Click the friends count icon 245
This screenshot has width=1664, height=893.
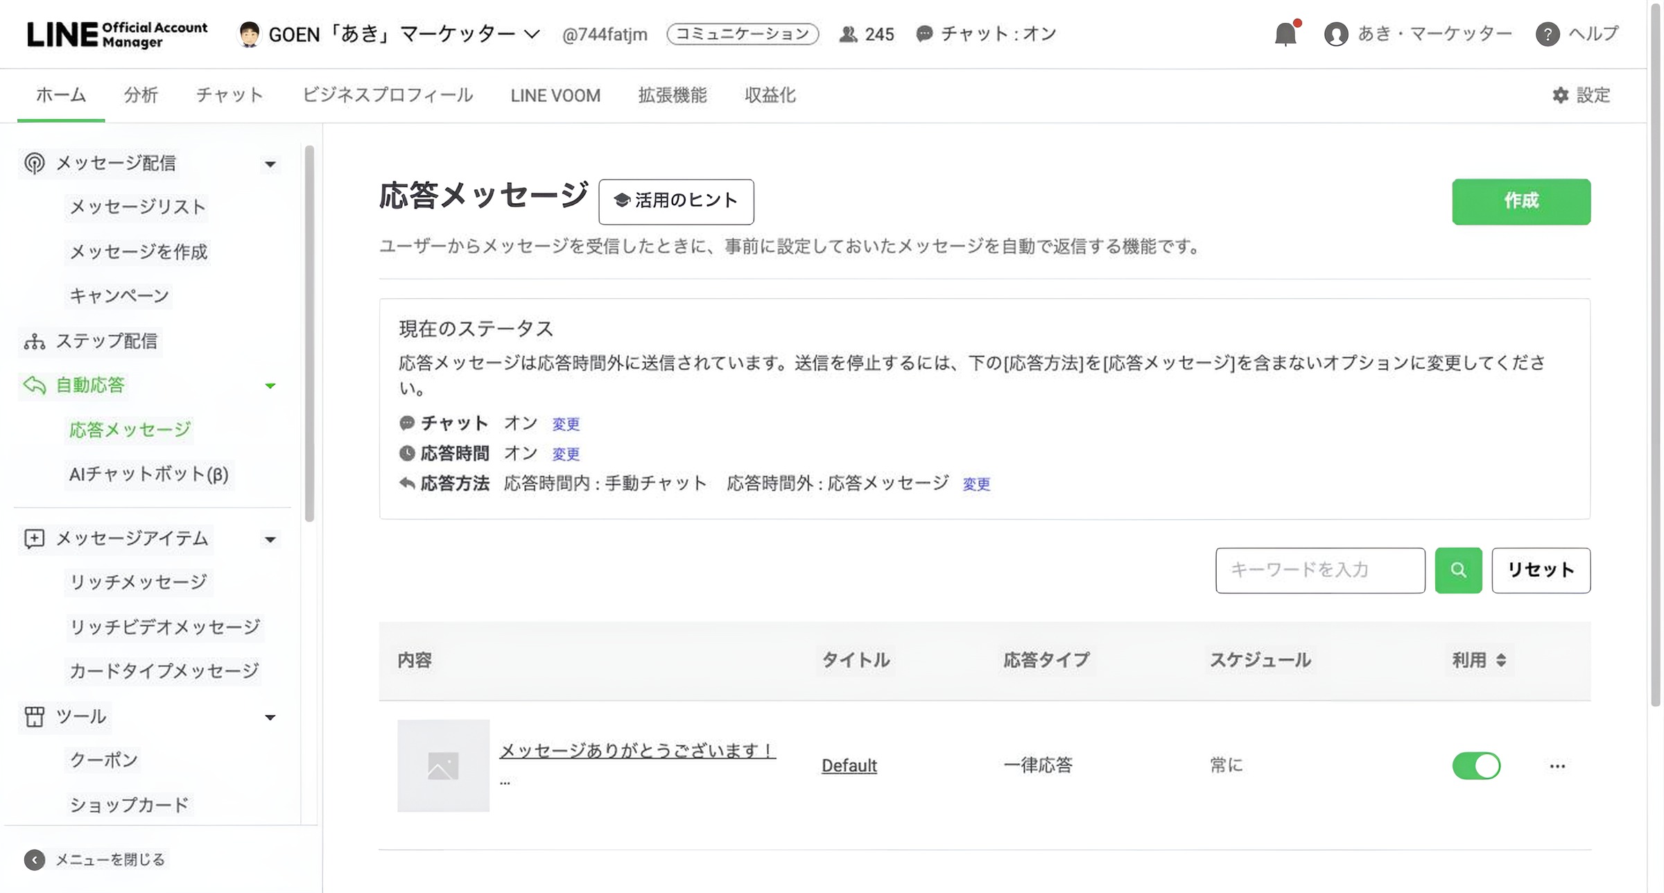pos(848,34)
